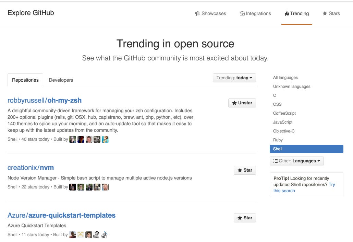Open the Trending: today dropdown
This screenshot has height=242, width=353.
click(234, 78)
